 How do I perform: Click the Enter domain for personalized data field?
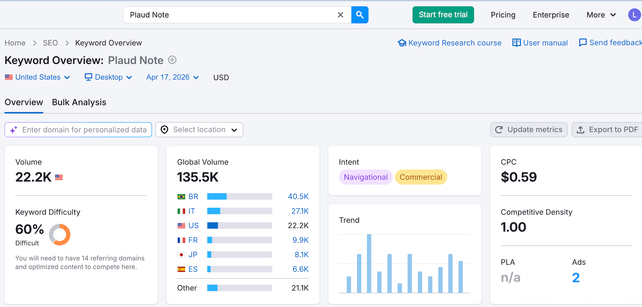tap(78, 130)
